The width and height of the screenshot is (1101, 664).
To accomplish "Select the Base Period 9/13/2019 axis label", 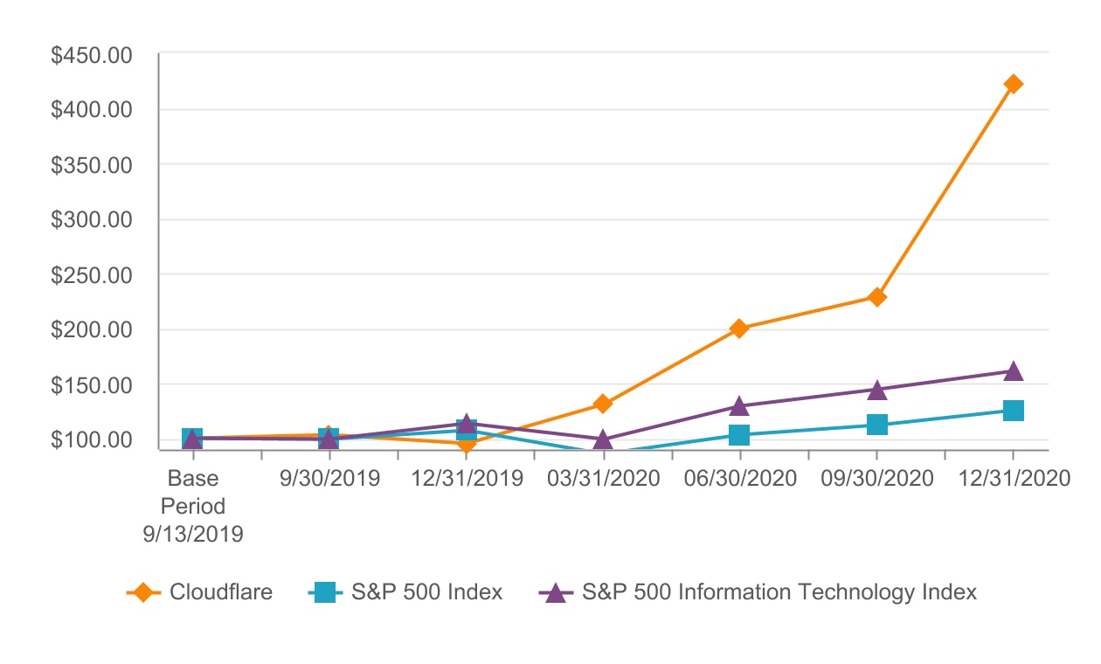I will pos(193,507).
